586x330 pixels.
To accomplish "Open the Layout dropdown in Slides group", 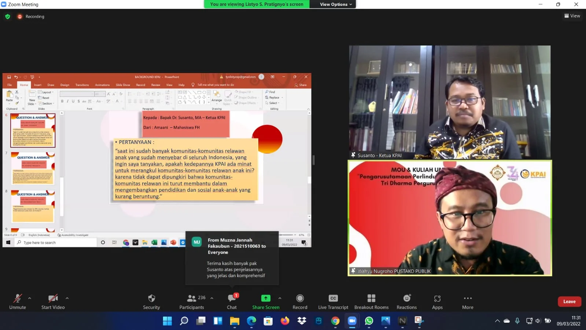I will click(46, 92).
